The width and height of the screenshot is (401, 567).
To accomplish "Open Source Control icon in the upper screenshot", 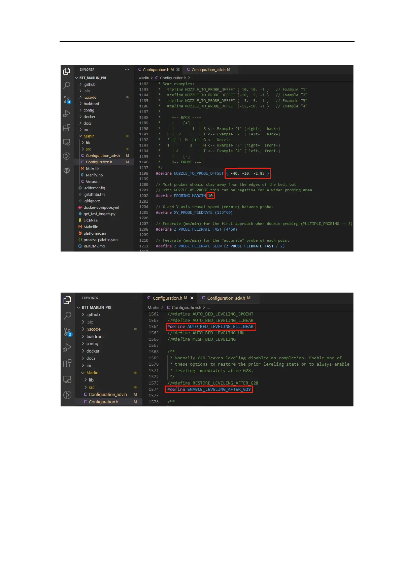I will click(x=67, y=100).
